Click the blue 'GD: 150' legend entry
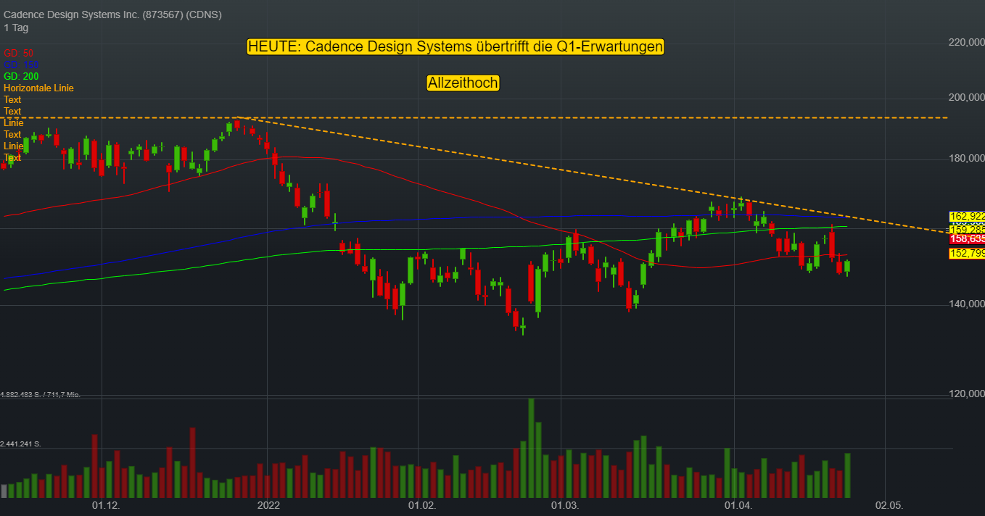This screenshot has width=985, height=516. click(21, 64)
